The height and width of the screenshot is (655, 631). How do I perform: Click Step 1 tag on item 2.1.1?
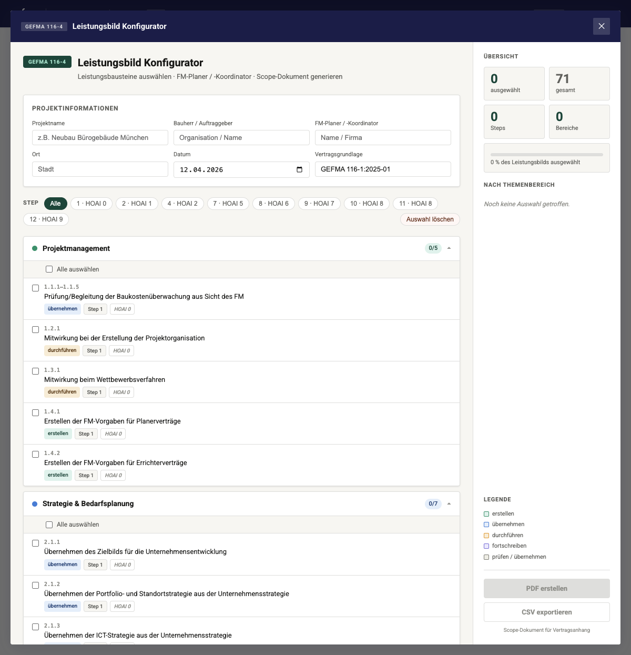95,565
